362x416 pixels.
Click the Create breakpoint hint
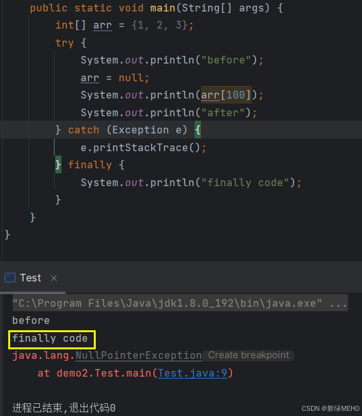tap(249, 355)
